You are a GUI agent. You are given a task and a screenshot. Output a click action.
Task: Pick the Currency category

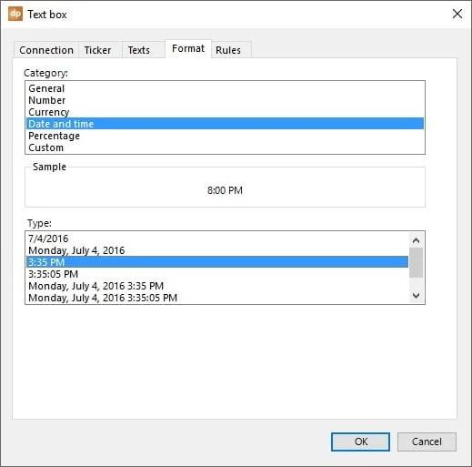pyautogui.click(x=225, y=112)
